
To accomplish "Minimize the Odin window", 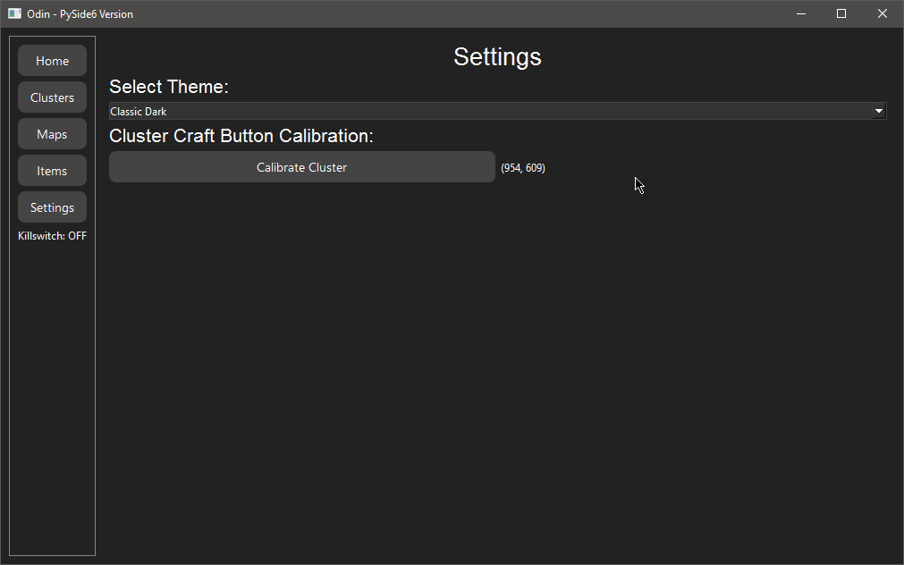I will tap(800, 13).
